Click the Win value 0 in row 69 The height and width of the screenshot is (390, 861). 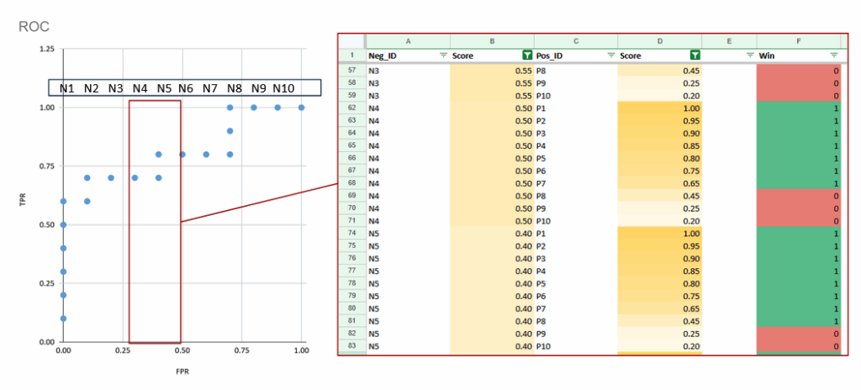coord(799,196)
